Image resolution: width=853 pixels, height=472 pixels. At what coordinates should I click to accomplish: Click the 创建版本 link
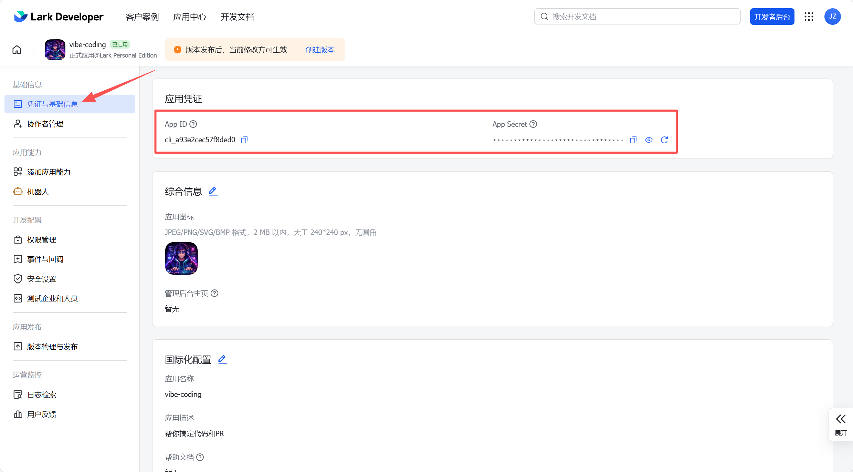tap(319, 50)
